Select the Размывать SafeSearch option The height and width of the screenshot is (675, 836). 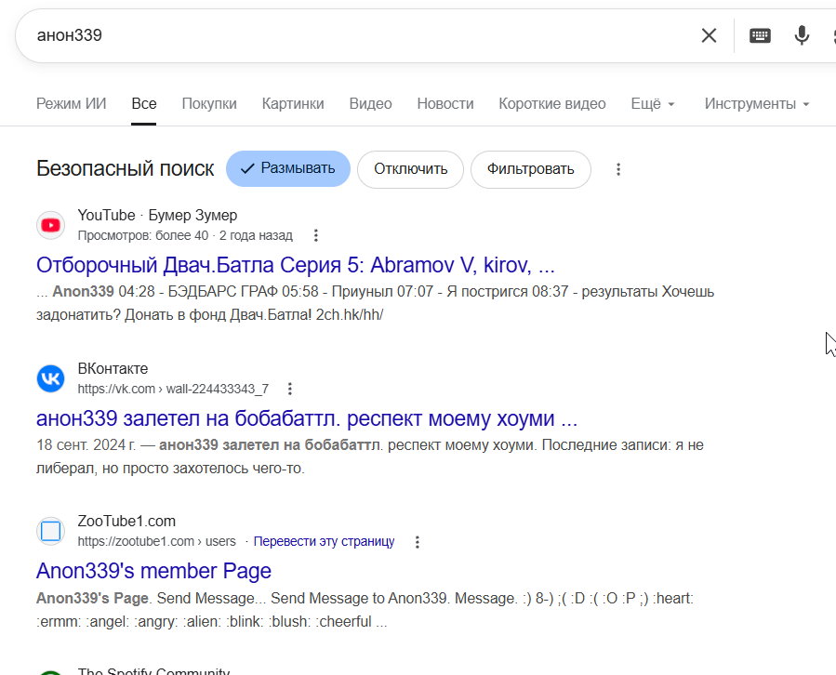288,169
